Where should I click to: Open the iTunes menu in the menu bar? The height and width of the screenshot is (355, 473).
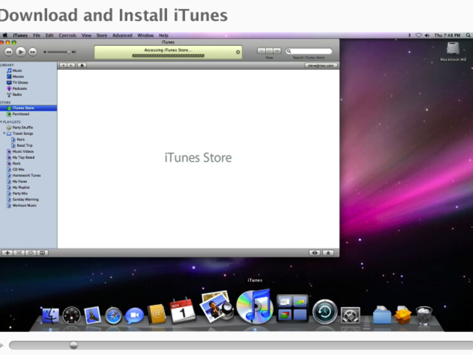20,35
